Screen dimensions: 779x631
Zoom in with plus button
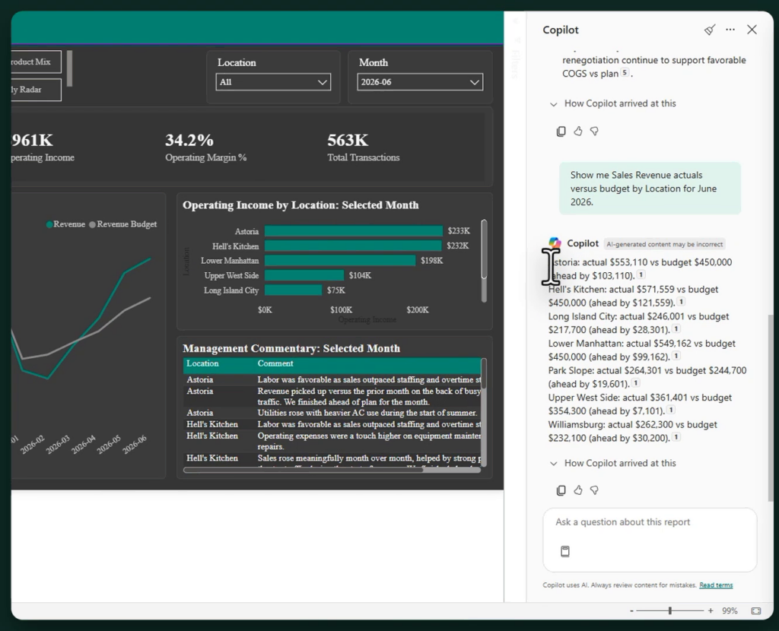(711, 611)
